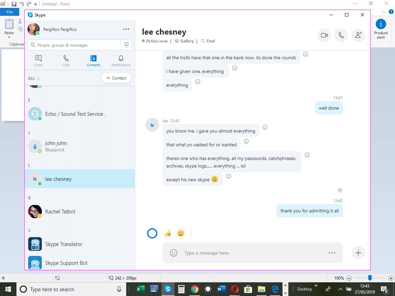The width and height of the screenshot is (395, 296).
Task: React to "all the trolls" message
Action: pyautogui.click(x=306, y=54)
